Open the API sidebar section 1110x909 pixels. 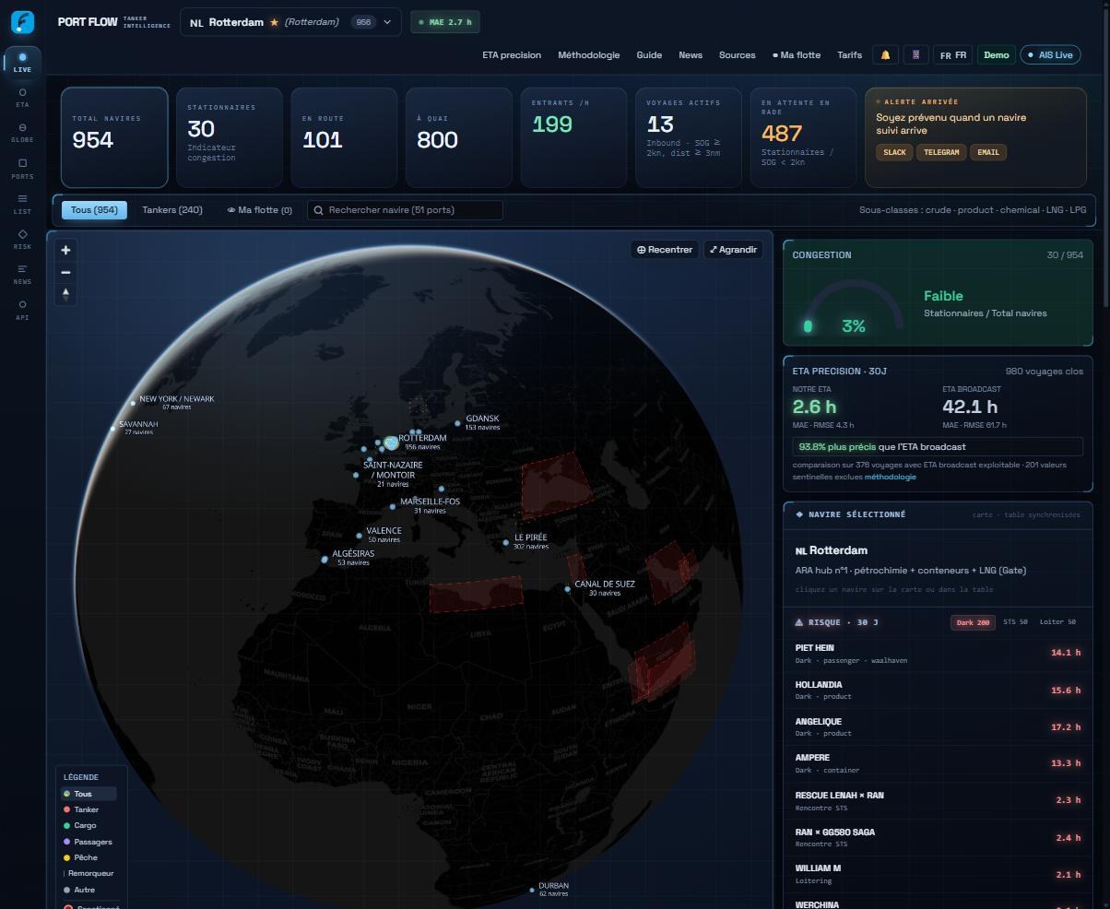[x=22, y=310]
